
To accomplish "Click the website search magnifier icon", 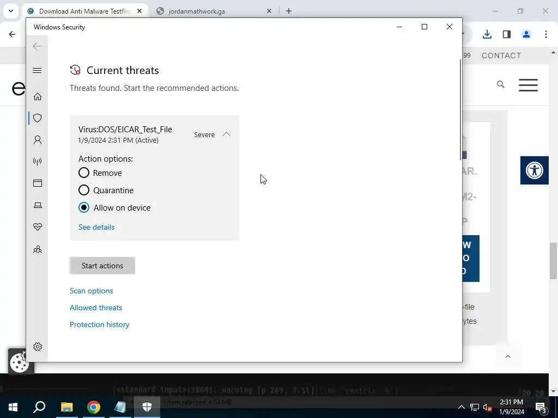I will click(501, 84).
